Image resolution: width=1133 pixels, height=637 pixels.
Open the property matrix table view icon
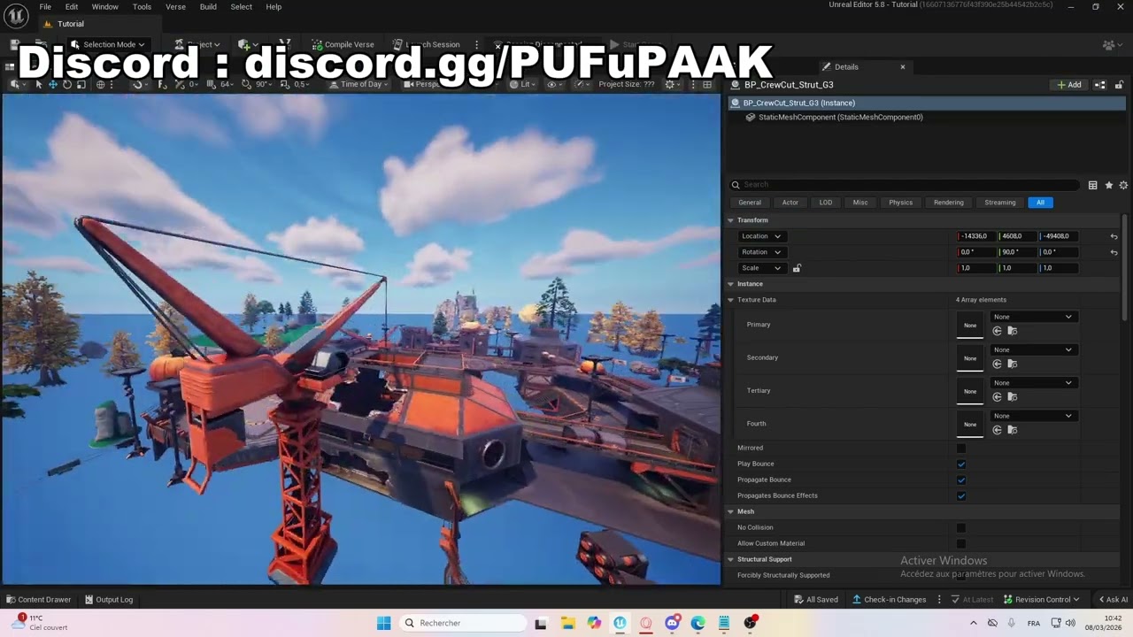point(1093,185)
